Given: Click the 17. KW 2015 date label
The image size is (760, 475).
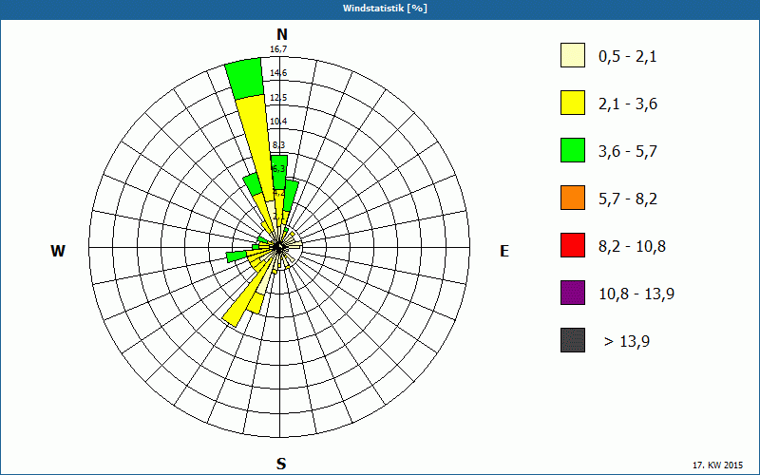Looking at the screenshot, I should 717,465.
